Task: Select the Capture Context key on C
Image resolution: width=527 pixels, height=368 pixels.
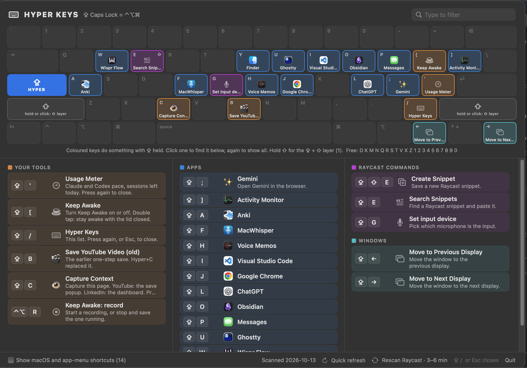Action: pyautogui.click(x=173, y=109)
